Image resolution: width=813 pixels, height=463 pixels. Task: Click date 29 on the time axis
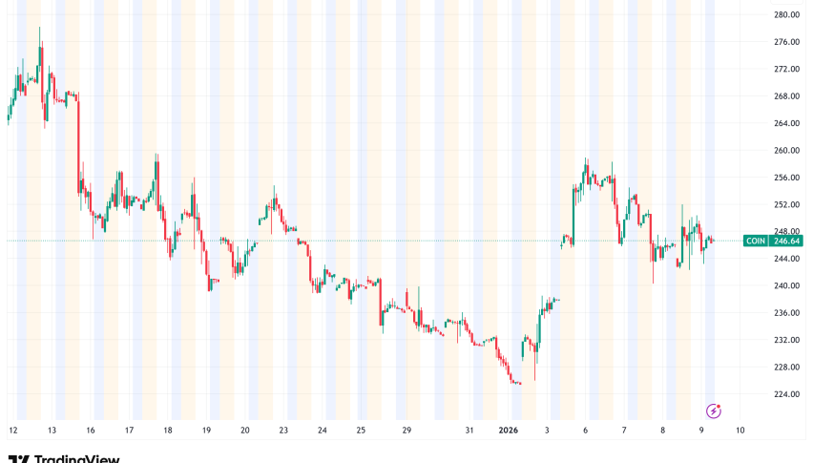pos(406,431)
